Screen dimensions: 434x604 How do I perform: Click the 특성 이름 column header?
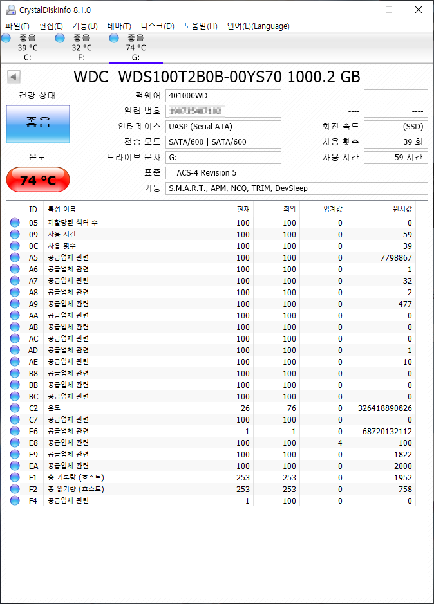point(125,209)
